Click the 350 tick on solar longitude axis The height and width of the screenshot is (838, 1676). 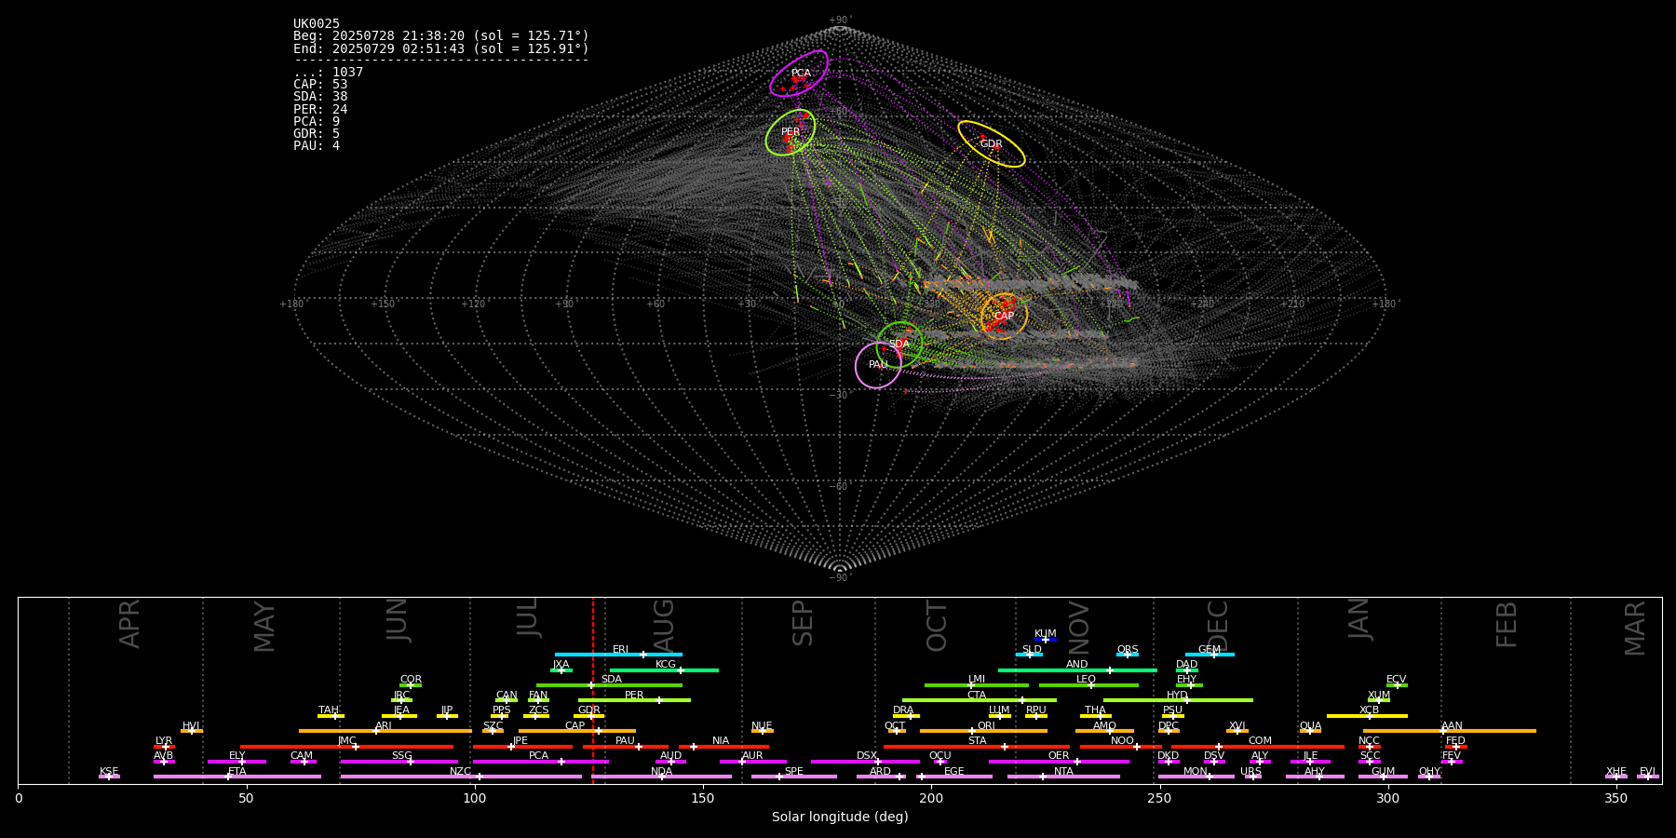pyautogui.click(x=1615, y=798)
